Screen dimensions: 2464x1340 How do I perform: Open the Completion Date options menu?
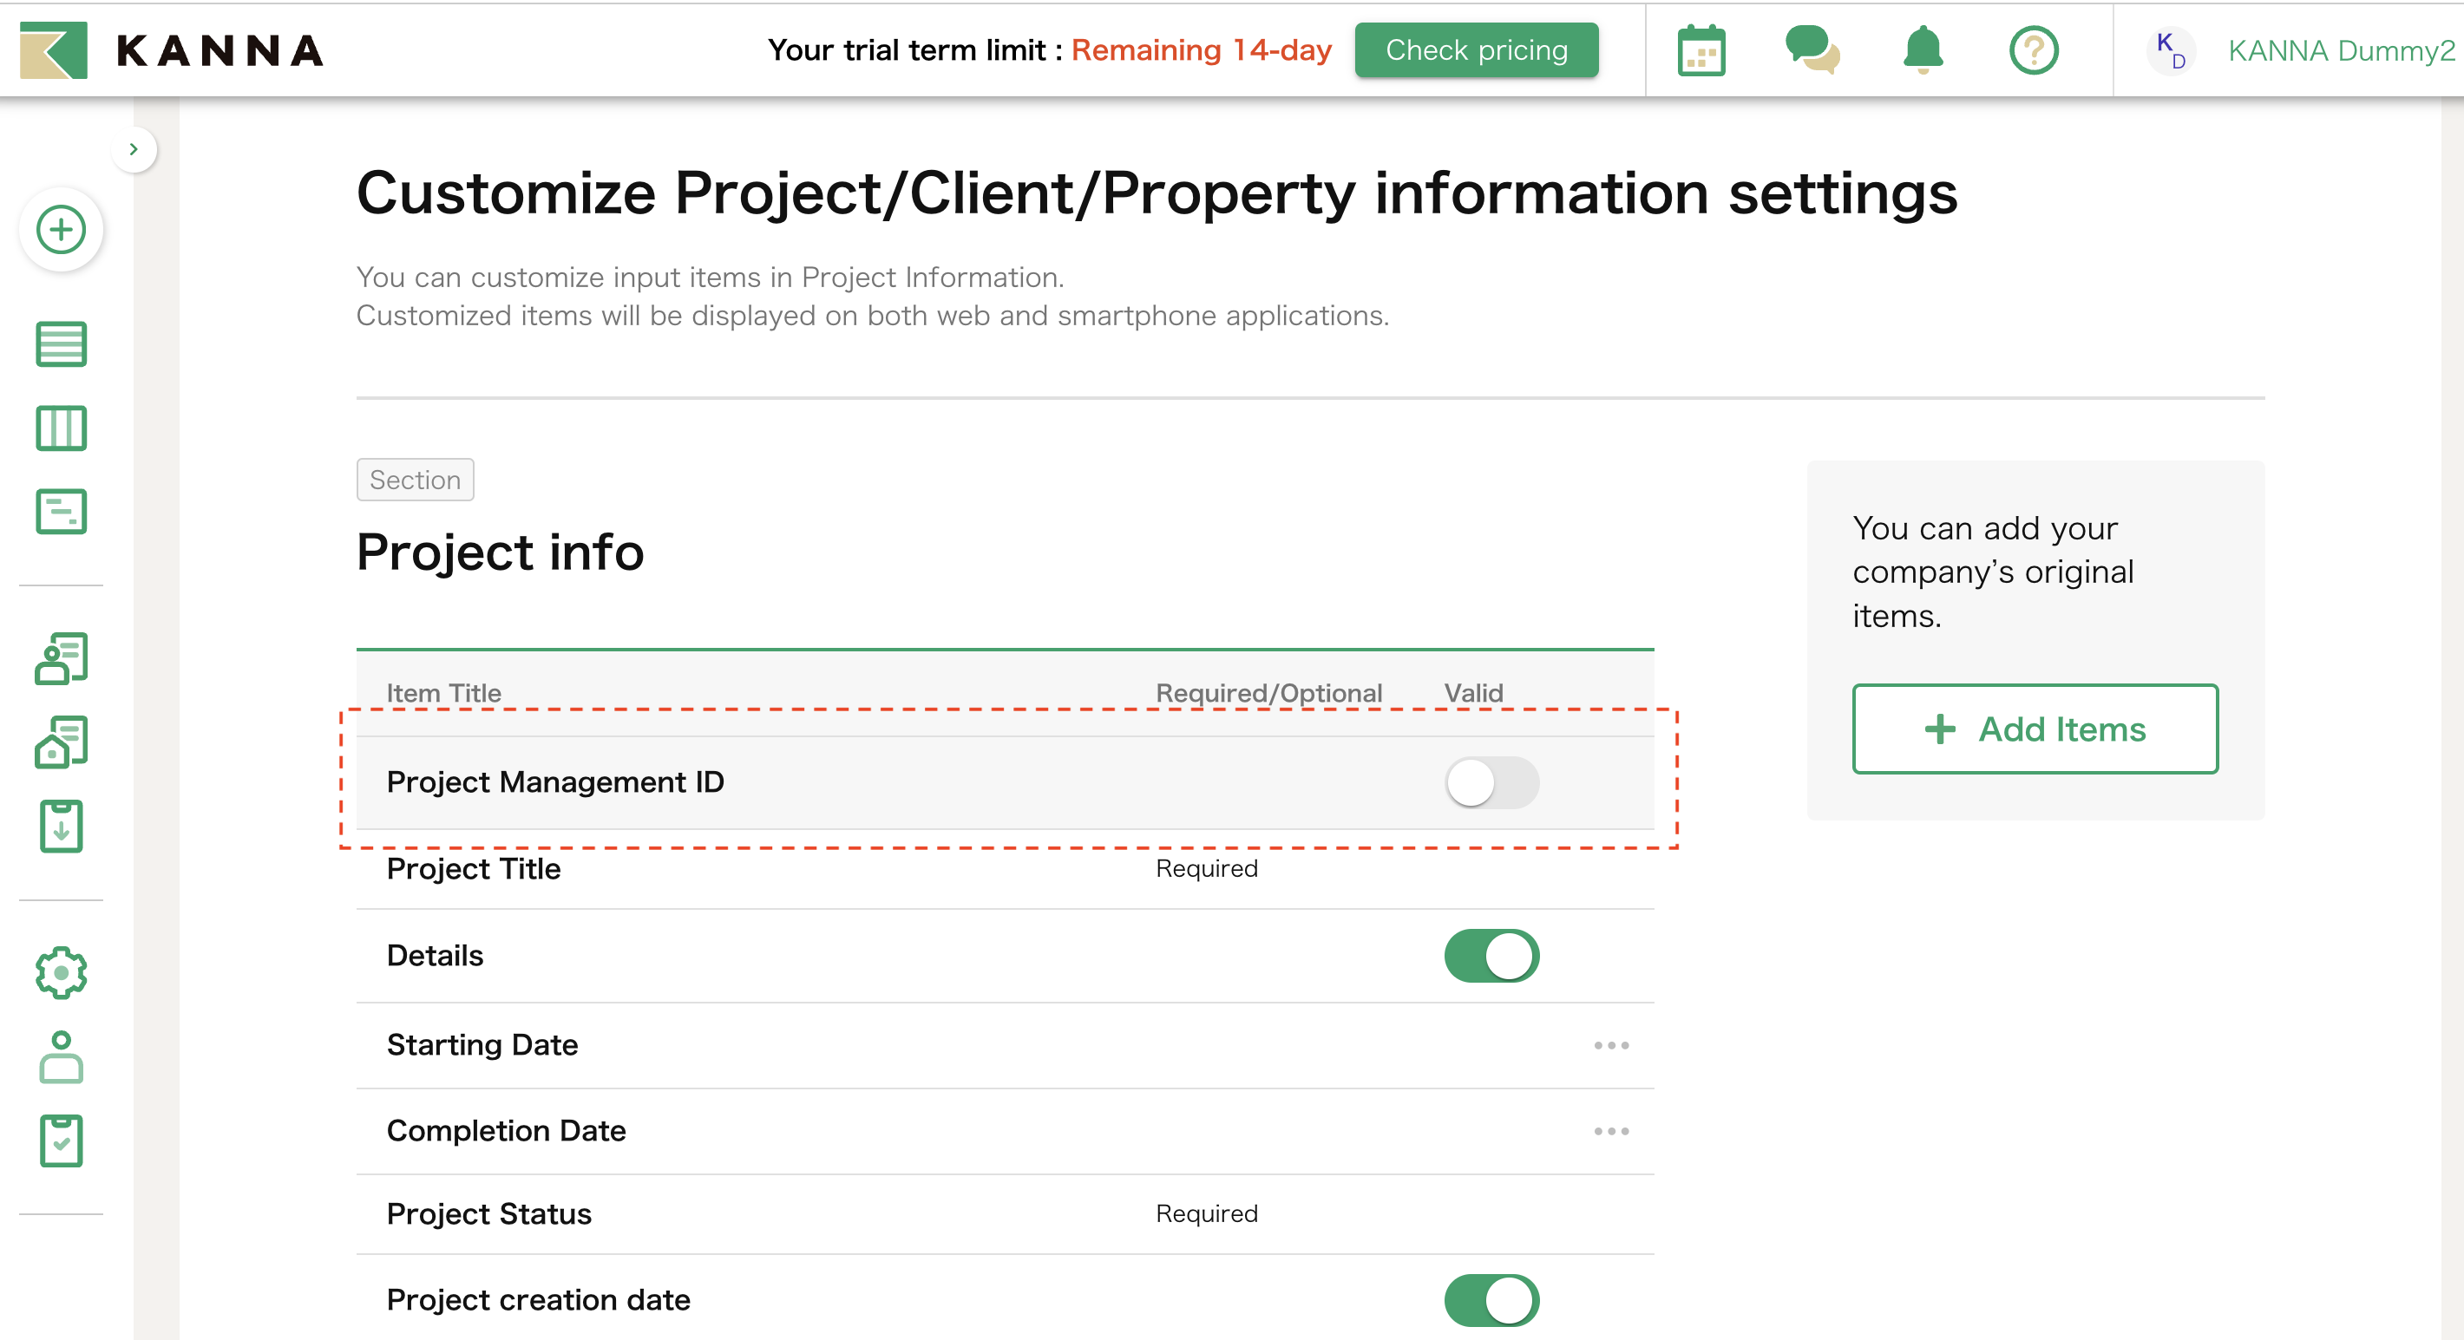click(x=1612, y=1132)
